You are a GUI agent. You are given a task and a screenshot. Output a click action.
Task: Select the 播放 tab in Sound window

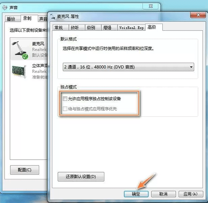point(11,19)
